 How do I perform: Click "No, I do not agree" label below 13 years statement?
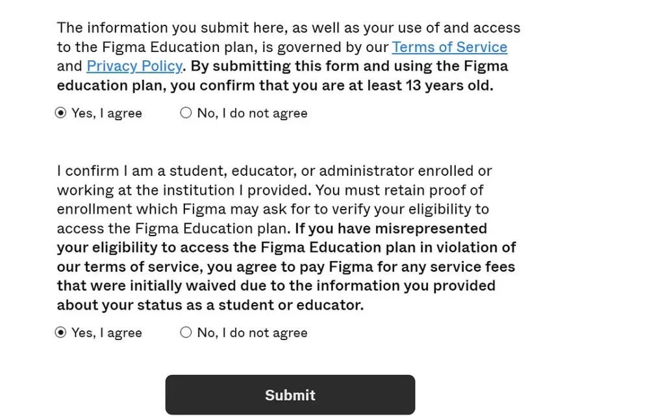point(253,113)
